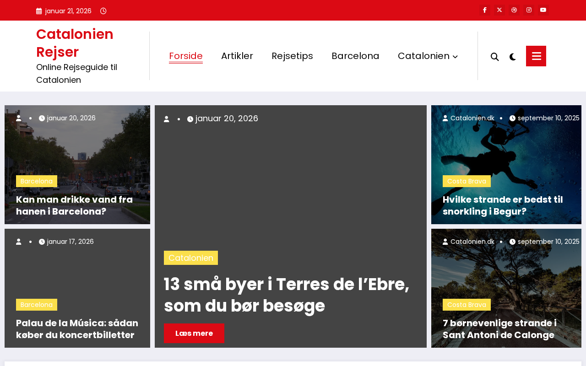Viewport: 586px width, 366px height.
Task: Open the X (Twitter) social icon
Action: tap(499, 10)
